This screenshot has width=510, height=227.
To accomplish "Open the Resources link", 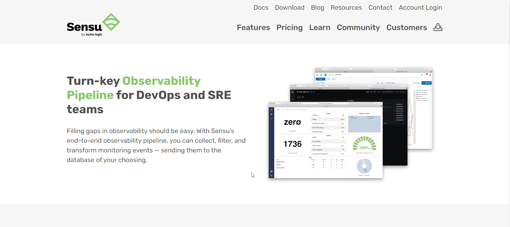I will (x=346, y=8).
